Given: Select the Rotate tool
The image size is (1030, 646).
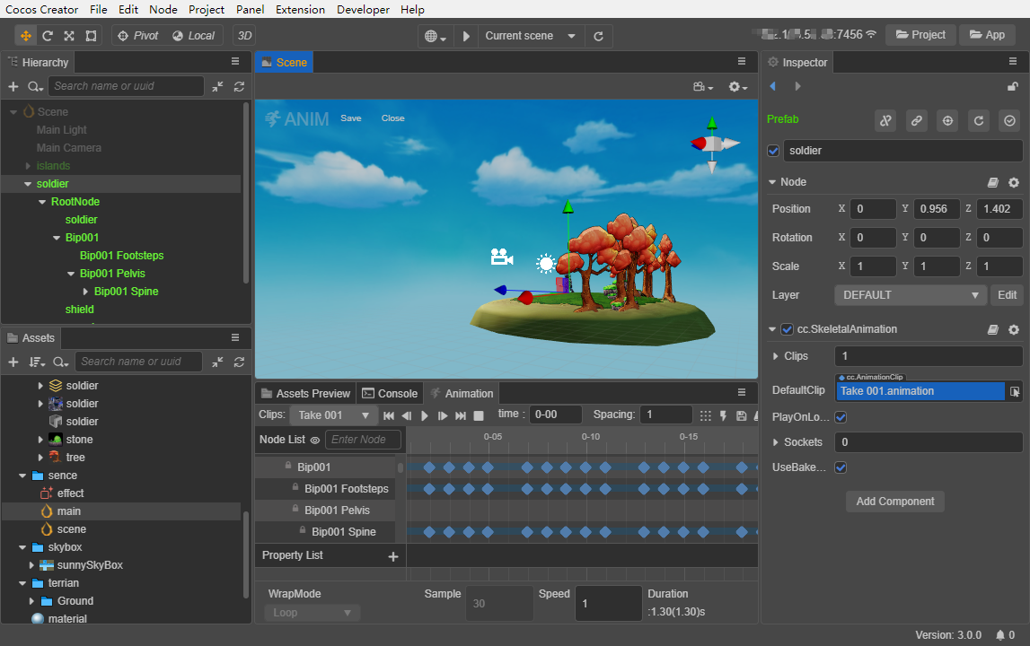Looking at the screenshot, I should (x=47, y=36).
